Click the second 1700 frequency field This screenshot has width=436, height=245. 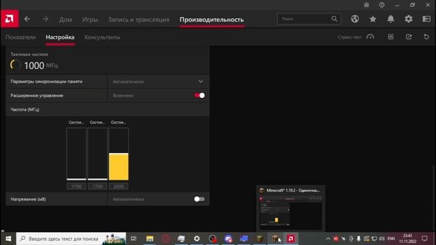click(x=97, y=186)
